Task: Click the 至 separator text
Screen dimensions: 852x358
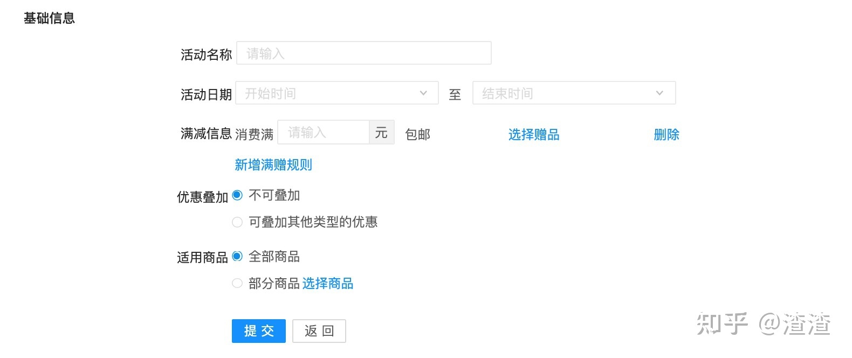Action: point(455,94)
